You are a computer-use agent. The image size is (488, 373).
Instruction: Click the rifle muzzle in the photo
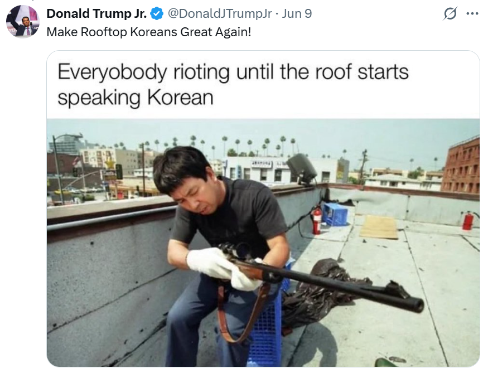pos(415,305)
